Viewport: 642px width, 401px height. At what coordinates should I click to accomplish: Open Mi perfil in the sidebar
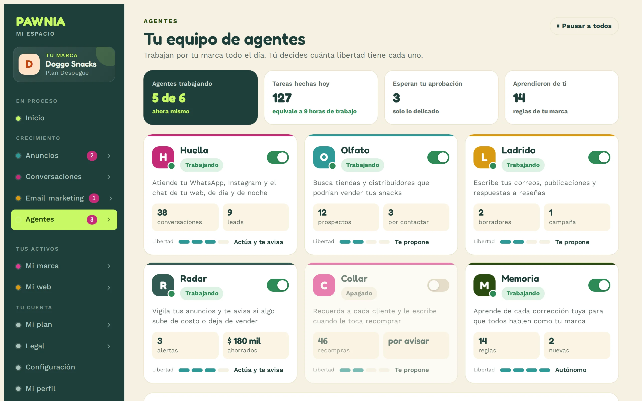(64, 388)
